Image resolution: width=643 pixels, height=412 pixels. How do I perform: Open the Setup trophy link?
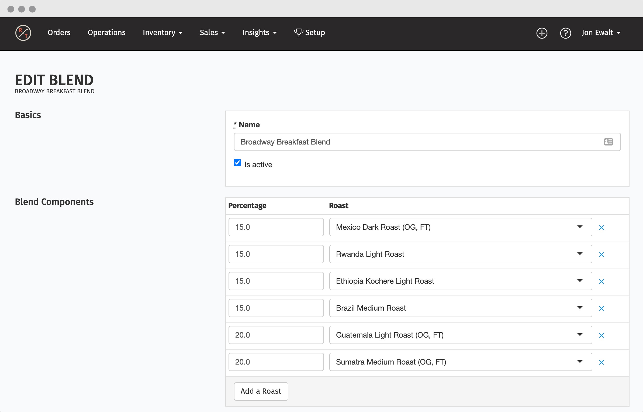[310, 33]
